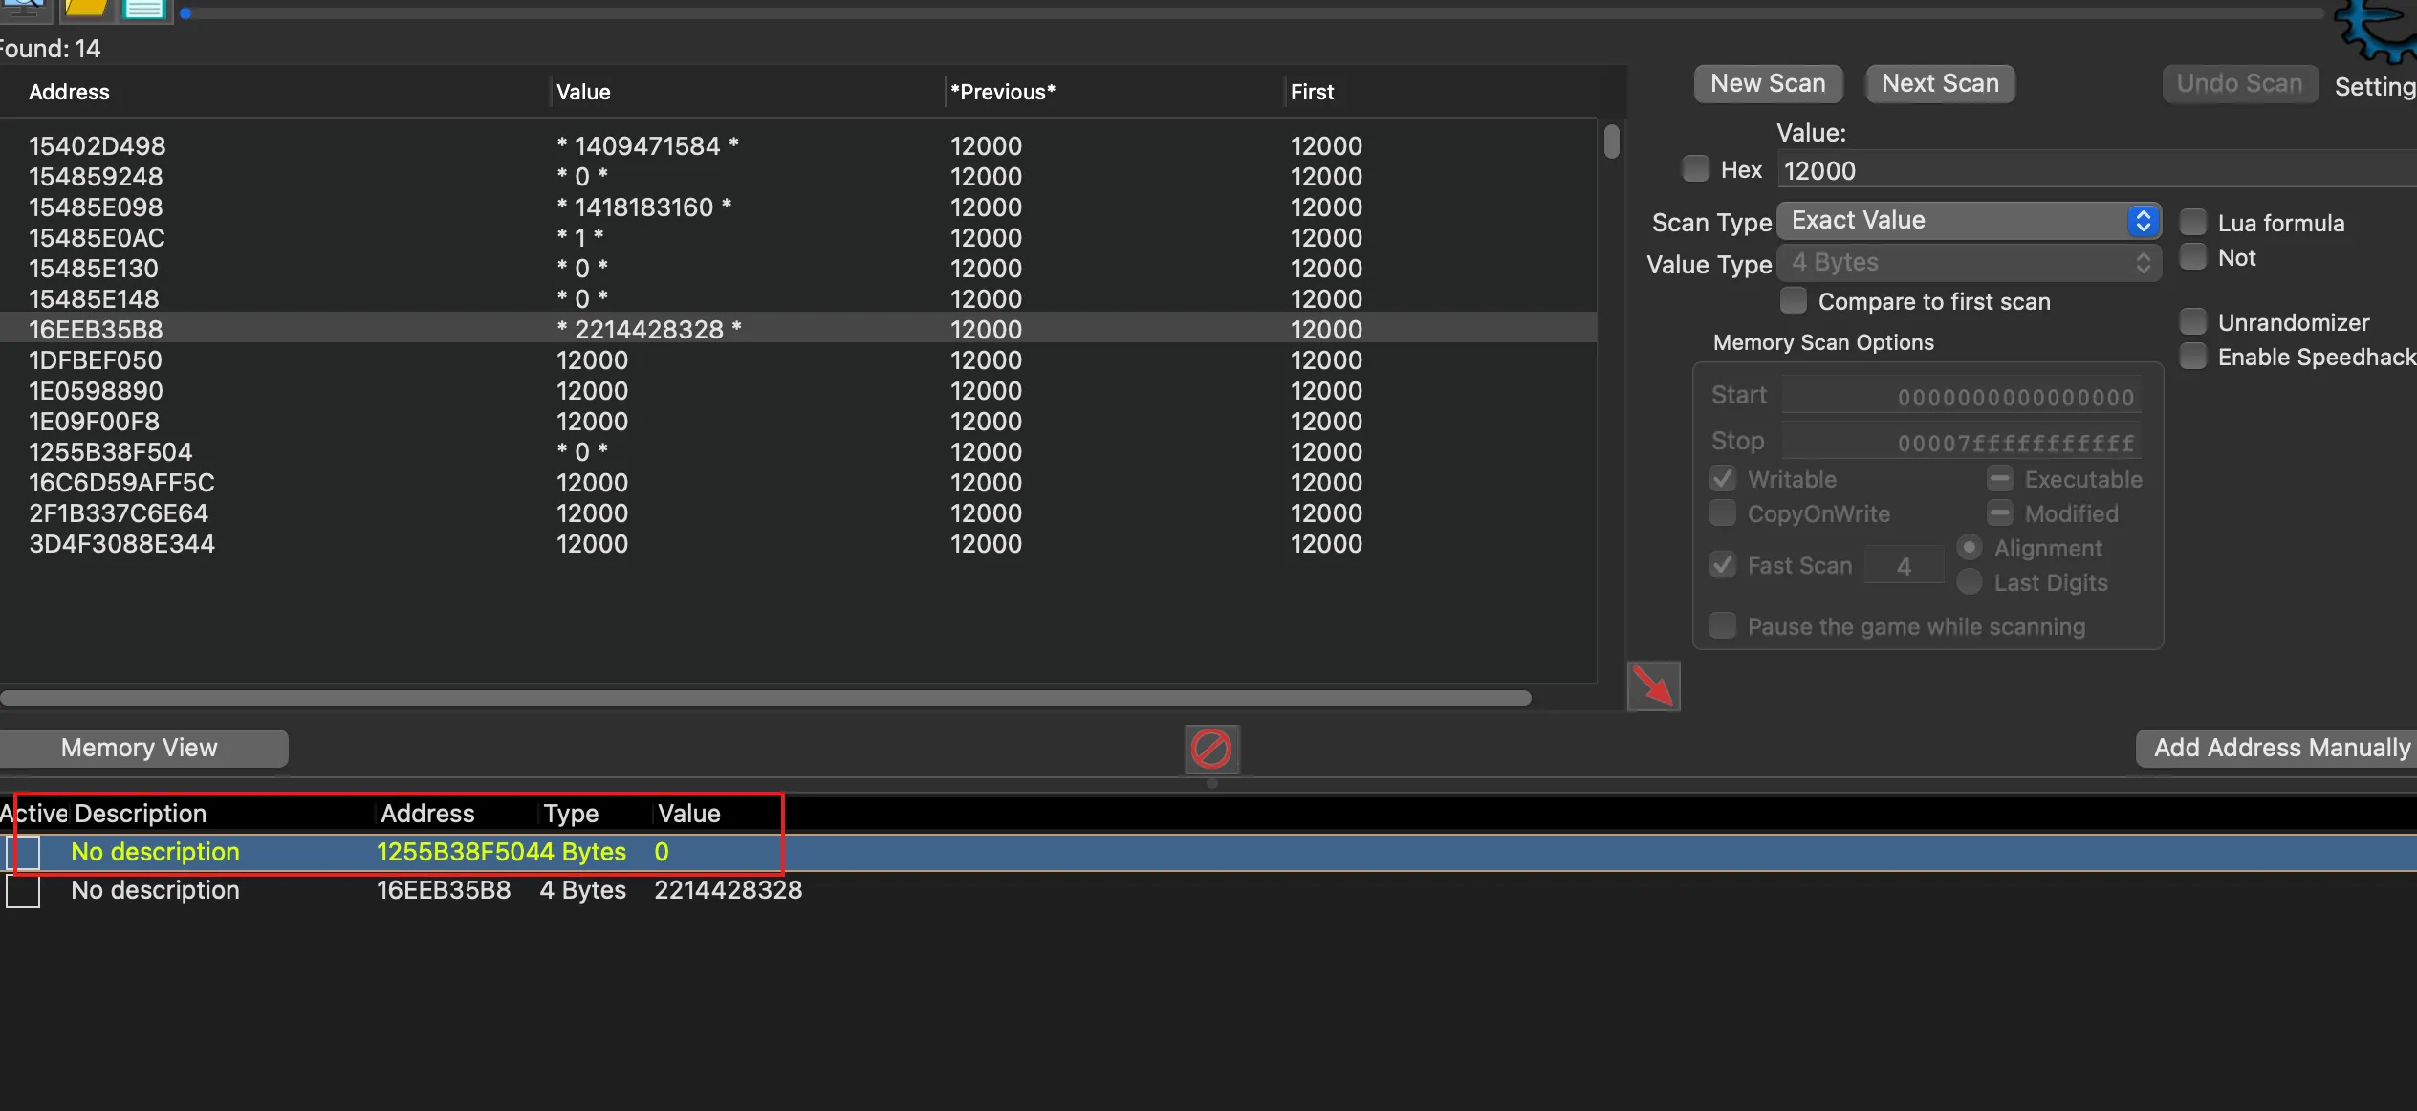This screenshot has height=1111, width=2417.
Task: Select result address 15485E130
Action: 94,268
